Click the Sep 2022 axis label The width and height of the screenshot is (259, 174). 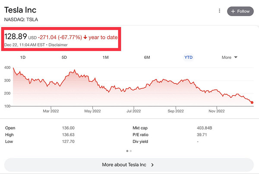click(176, 111)
